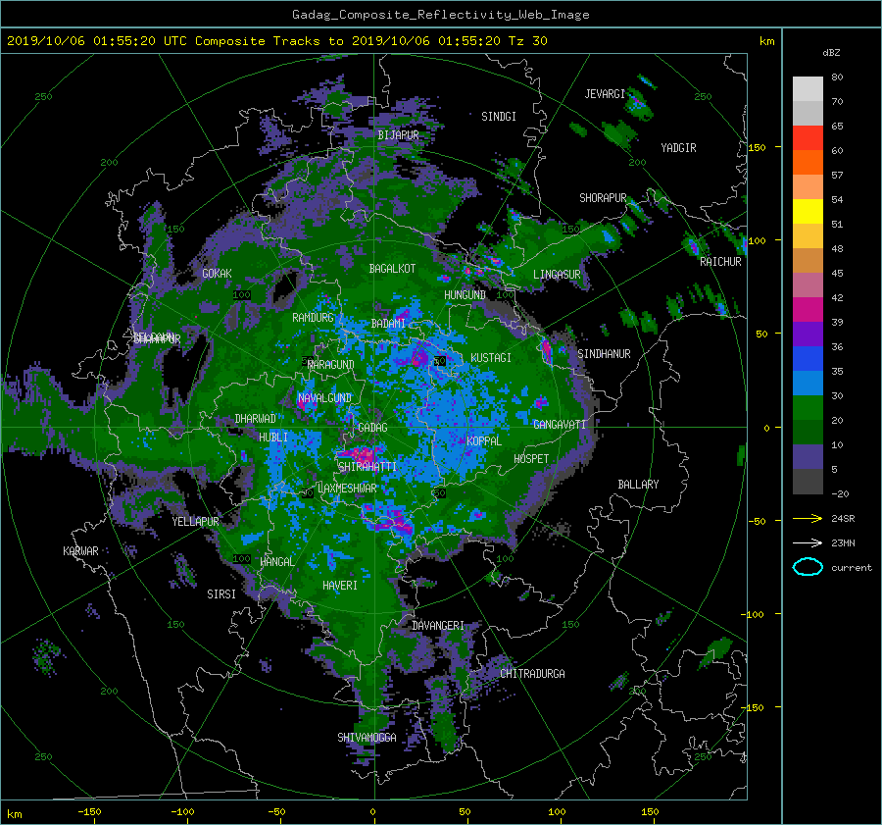Click the SHIRAHATTI city label

(x=367, y=467)
